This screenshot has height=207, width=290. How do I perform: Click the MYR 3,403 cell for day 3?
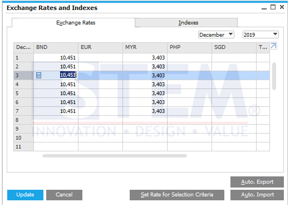click(145, 76)
